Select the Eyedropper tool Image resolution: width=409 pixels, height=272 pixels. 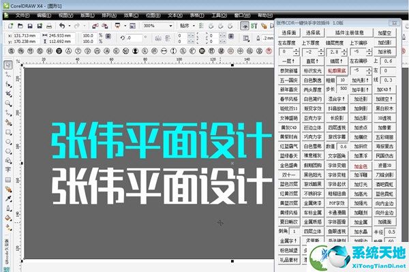click(x=8, y=199)
